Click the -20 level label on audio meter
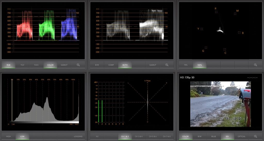The width and height of the screenshot is (264, 141). [x=96, y=99]
